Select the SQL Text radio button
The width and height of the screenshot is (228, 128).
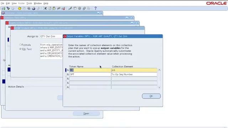[20, 49]
